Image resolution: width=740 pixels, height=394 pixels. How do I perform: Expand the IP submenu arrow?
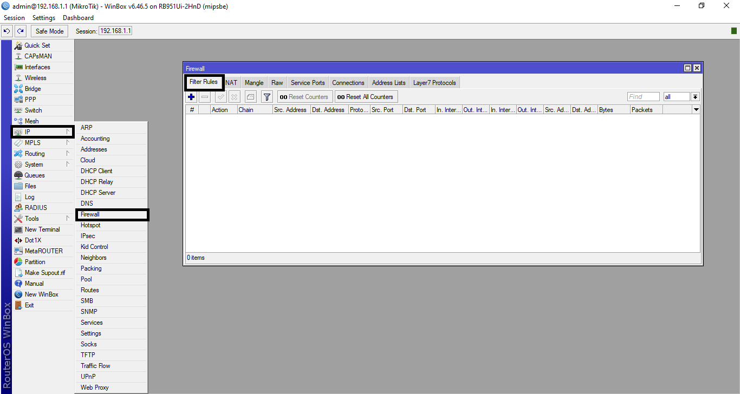click(68, 132)
